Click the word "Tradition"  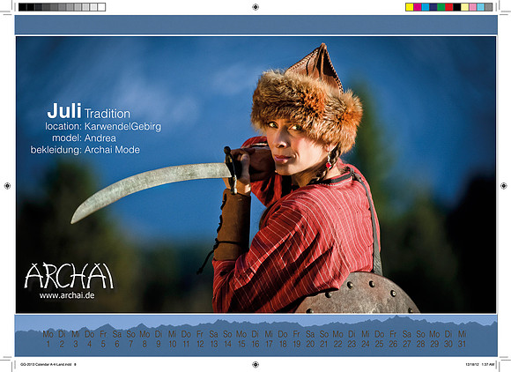pyautogui.click(x=107, y=114)
